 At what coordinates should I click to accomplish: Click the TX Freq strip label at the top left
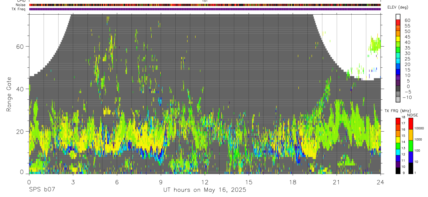click(19, 9)
